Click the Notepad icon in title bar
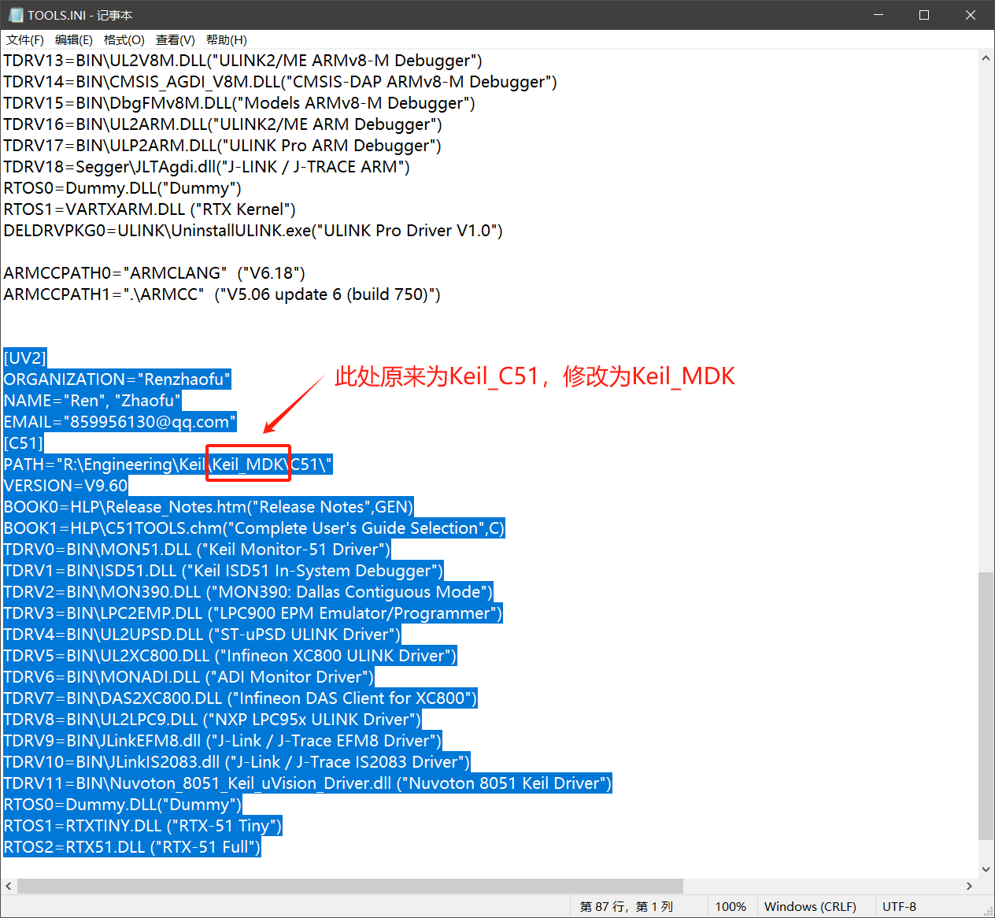The image size is (995, 918). click(16, 15)
